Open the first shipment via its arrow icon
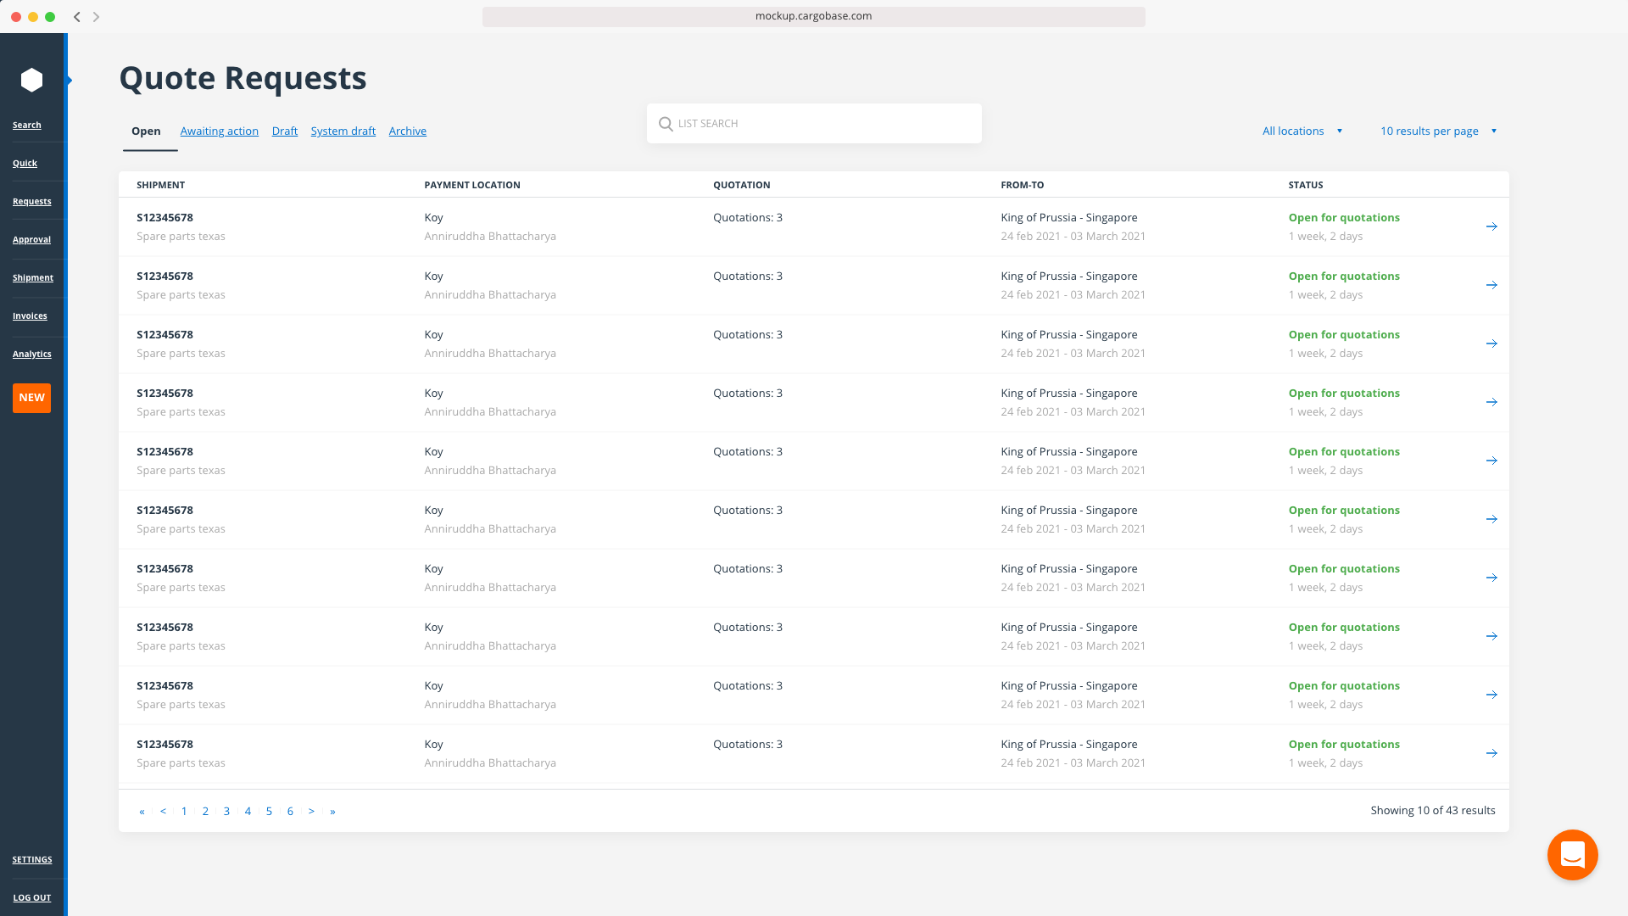Image resolution: width=1628 pixels, height=916 pixels. coord(1491,226)
